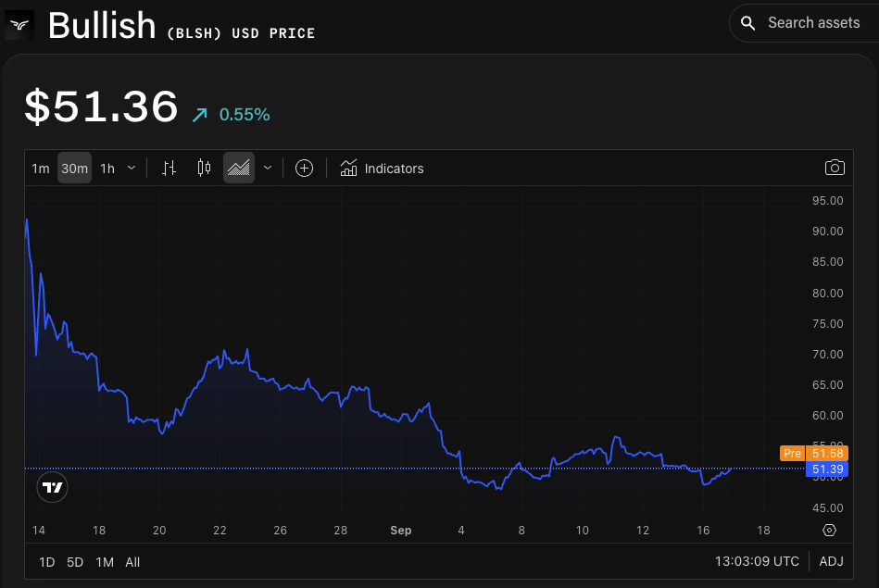Select the 1M range
Screen dimensions: 879x588
[104, 561]
